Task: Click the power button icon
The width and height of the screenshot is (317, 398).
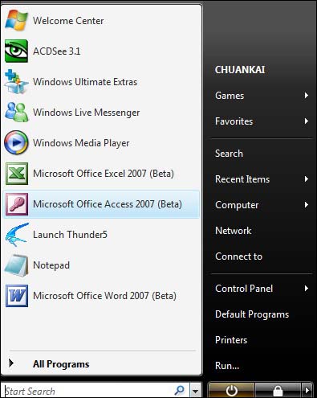Action: tap(231, 391)
